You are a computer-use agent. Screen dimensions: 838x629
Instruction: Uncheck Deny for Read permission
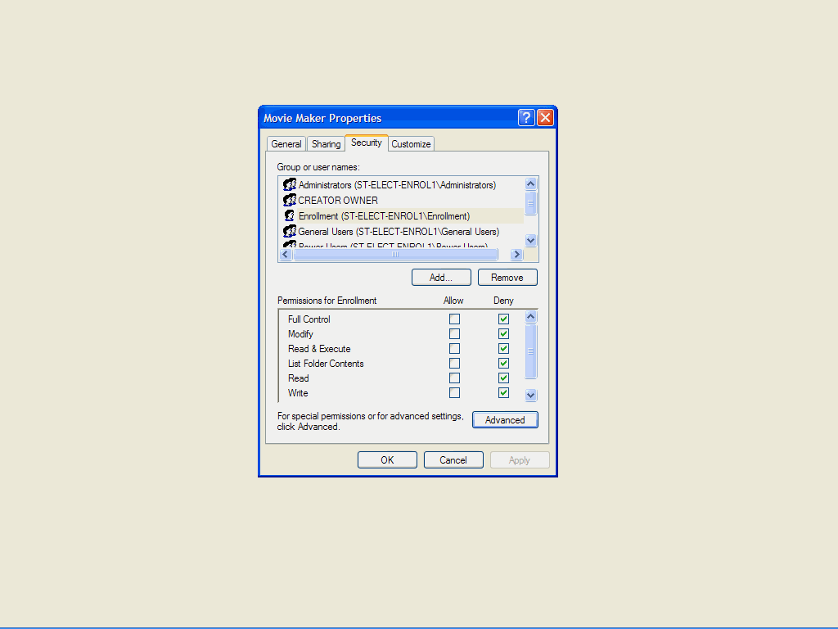click(x=503, y=378)
